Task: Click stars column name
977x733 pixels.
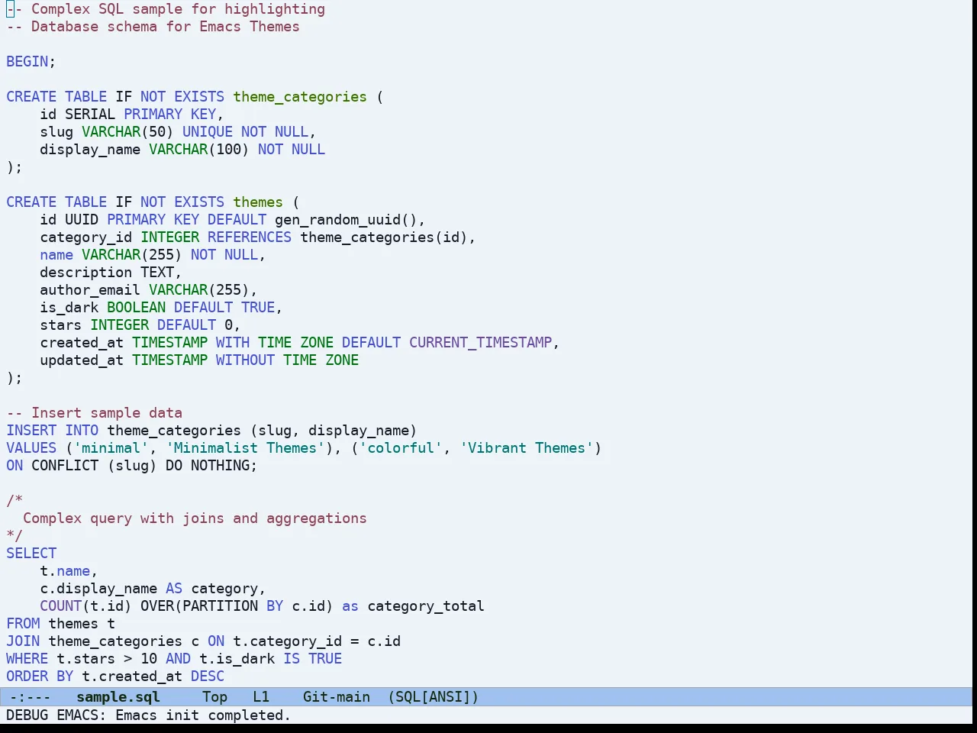Action: (61, 325)
